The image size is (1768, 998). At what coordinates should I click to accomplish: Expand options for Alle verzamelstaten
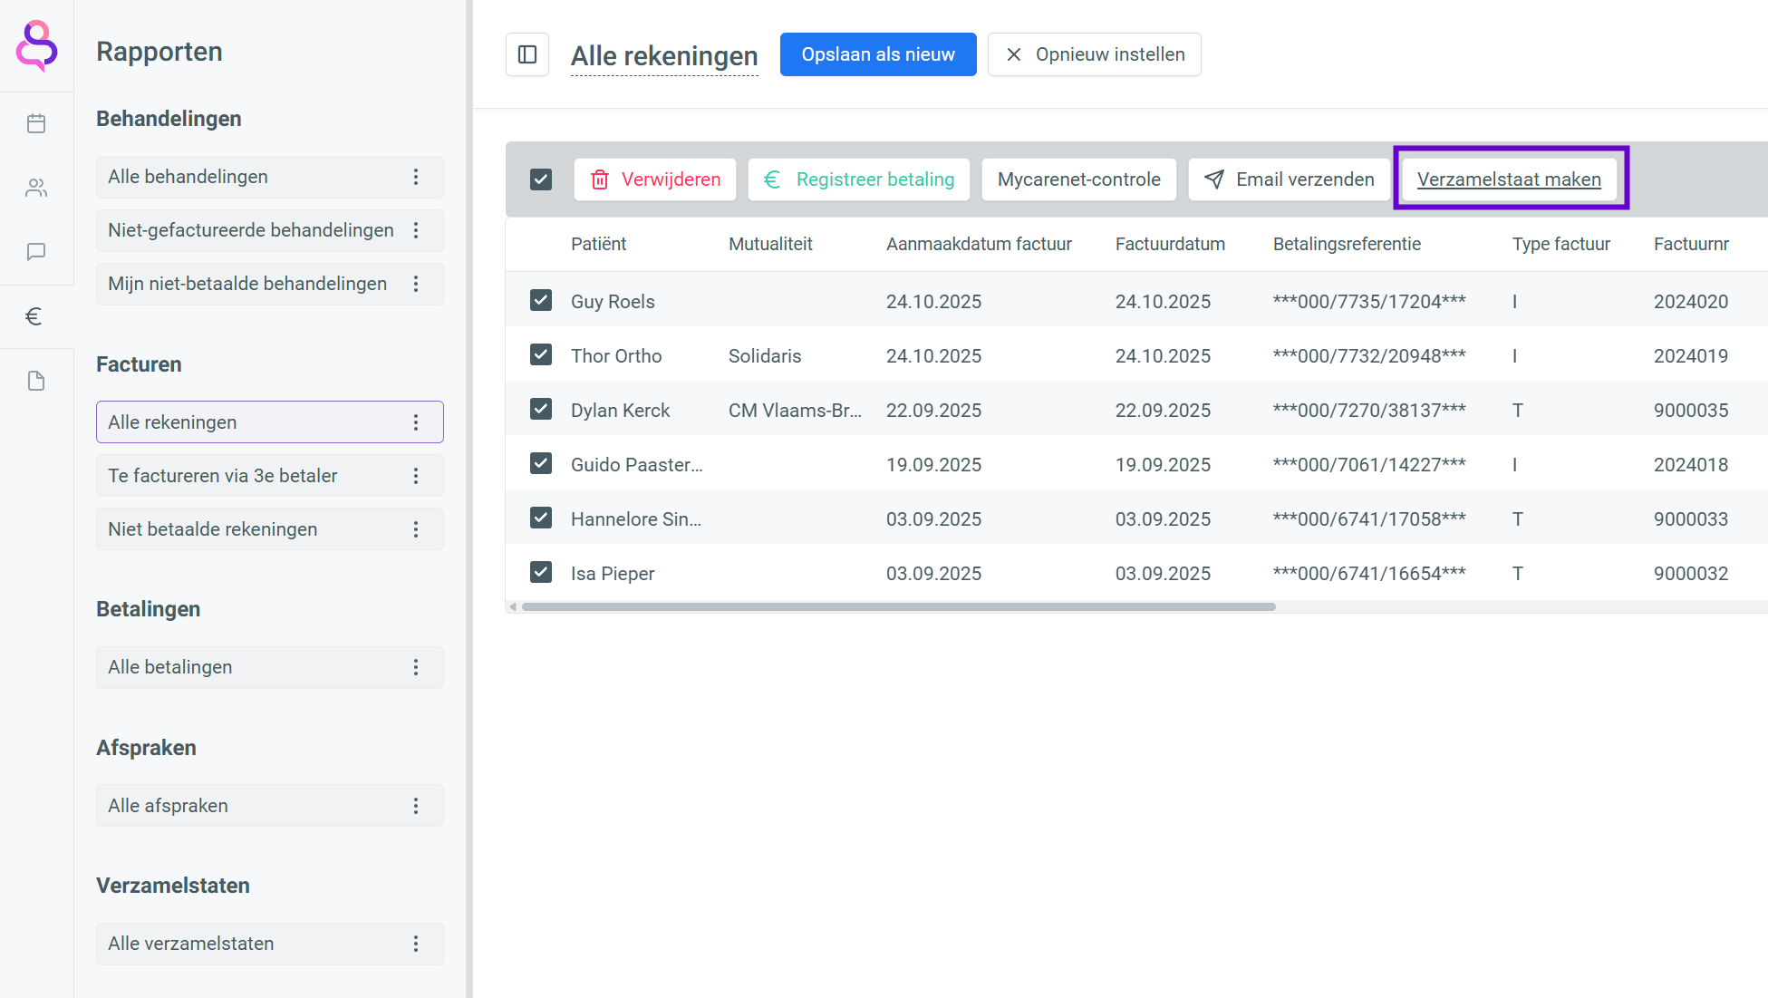tap(416, 944)
